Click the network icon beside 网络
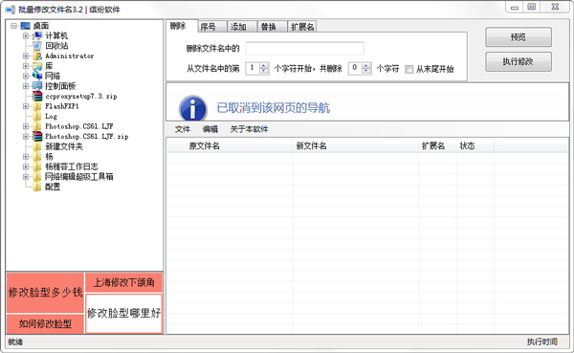This screenshot has height=353, width=574. 37,76
